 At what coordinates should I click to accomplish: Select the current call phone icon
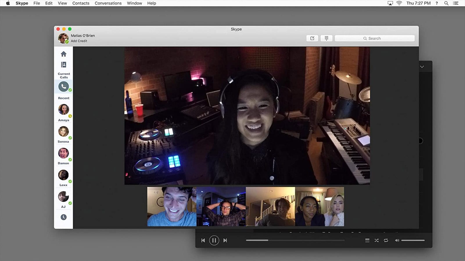[x=64, y=86]
